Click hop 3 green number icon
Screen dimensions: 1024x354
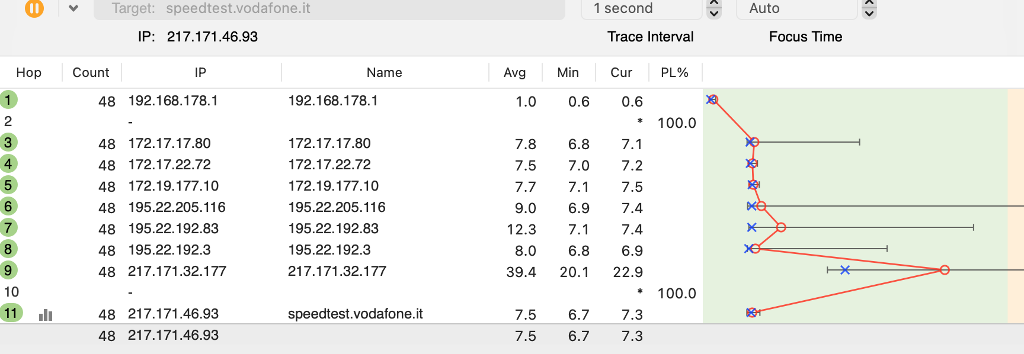[8, 143]
